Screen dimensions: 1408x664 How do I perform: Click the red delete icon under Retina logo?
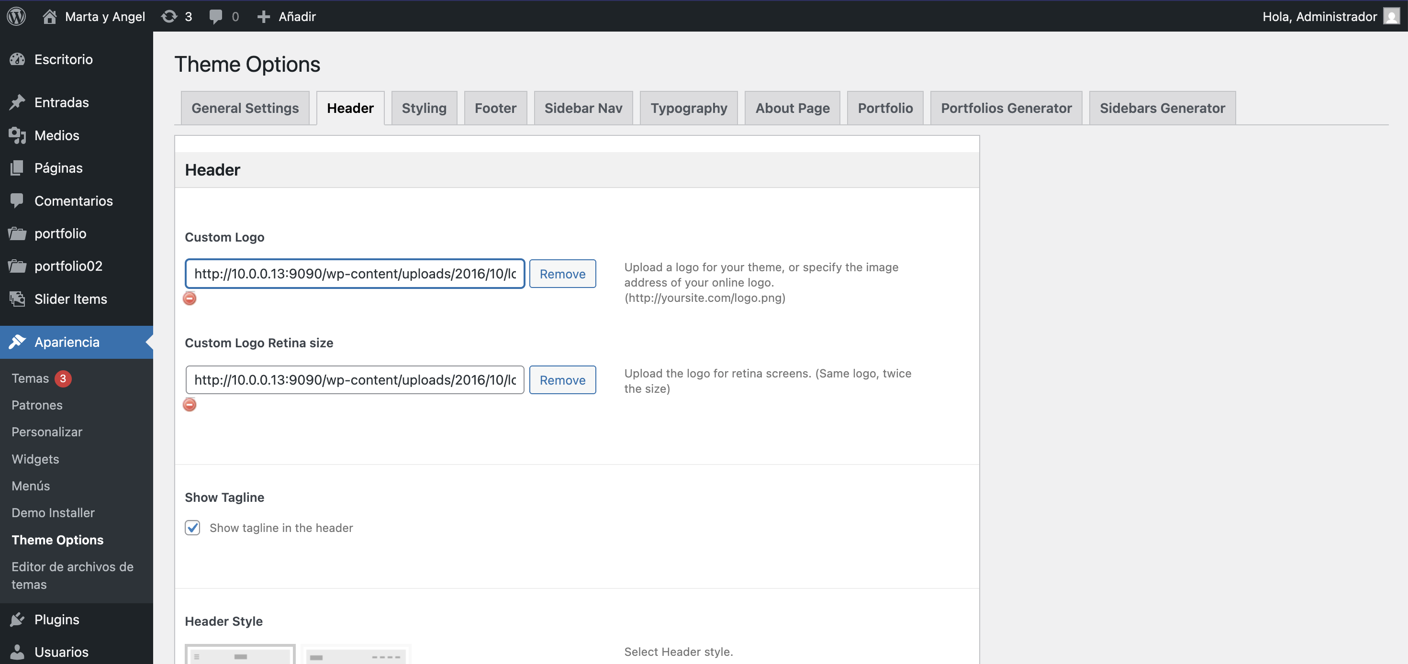(190, 404)
